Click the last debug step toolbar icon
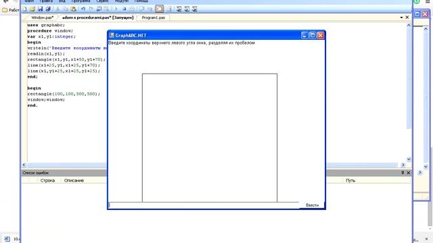Screen dimensions: 433x243 (194, 9)
